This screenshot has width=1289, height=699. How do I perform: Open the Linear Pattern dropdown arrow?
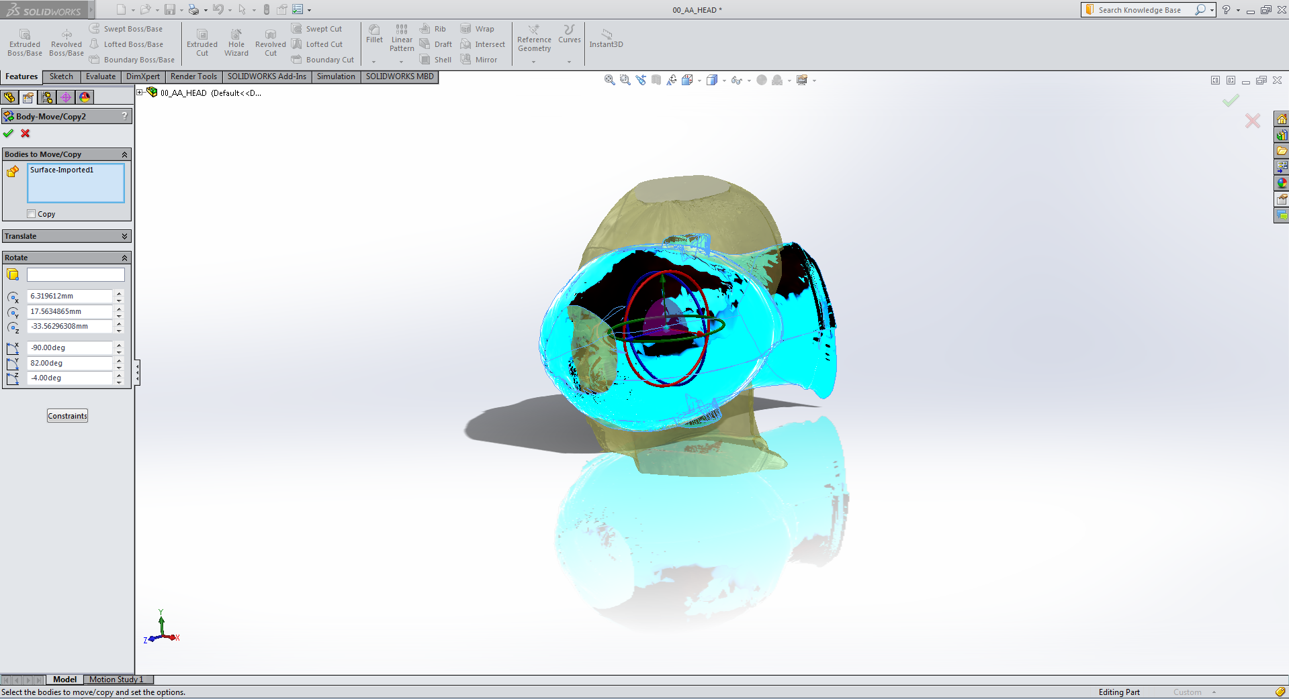tap(401, 62)
